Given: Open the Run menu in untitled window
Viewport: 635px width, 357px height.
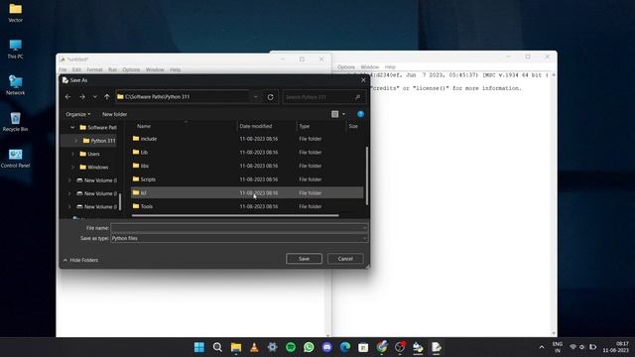Looking at the screenshot, I should tap(112, 69).
